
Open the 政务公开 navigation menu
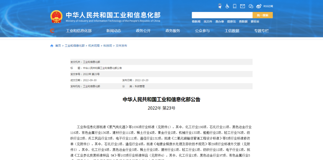pyautogui.click(x=143, y=31)
